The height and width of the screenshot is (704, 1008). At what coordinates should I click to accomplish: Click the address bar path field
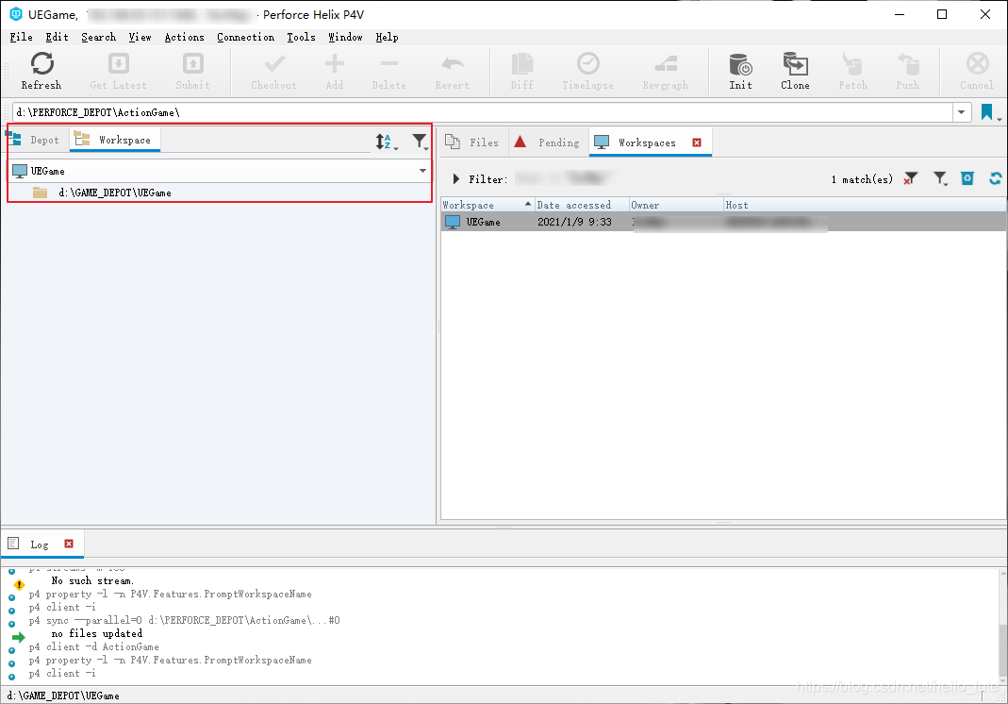click(482, 112)
